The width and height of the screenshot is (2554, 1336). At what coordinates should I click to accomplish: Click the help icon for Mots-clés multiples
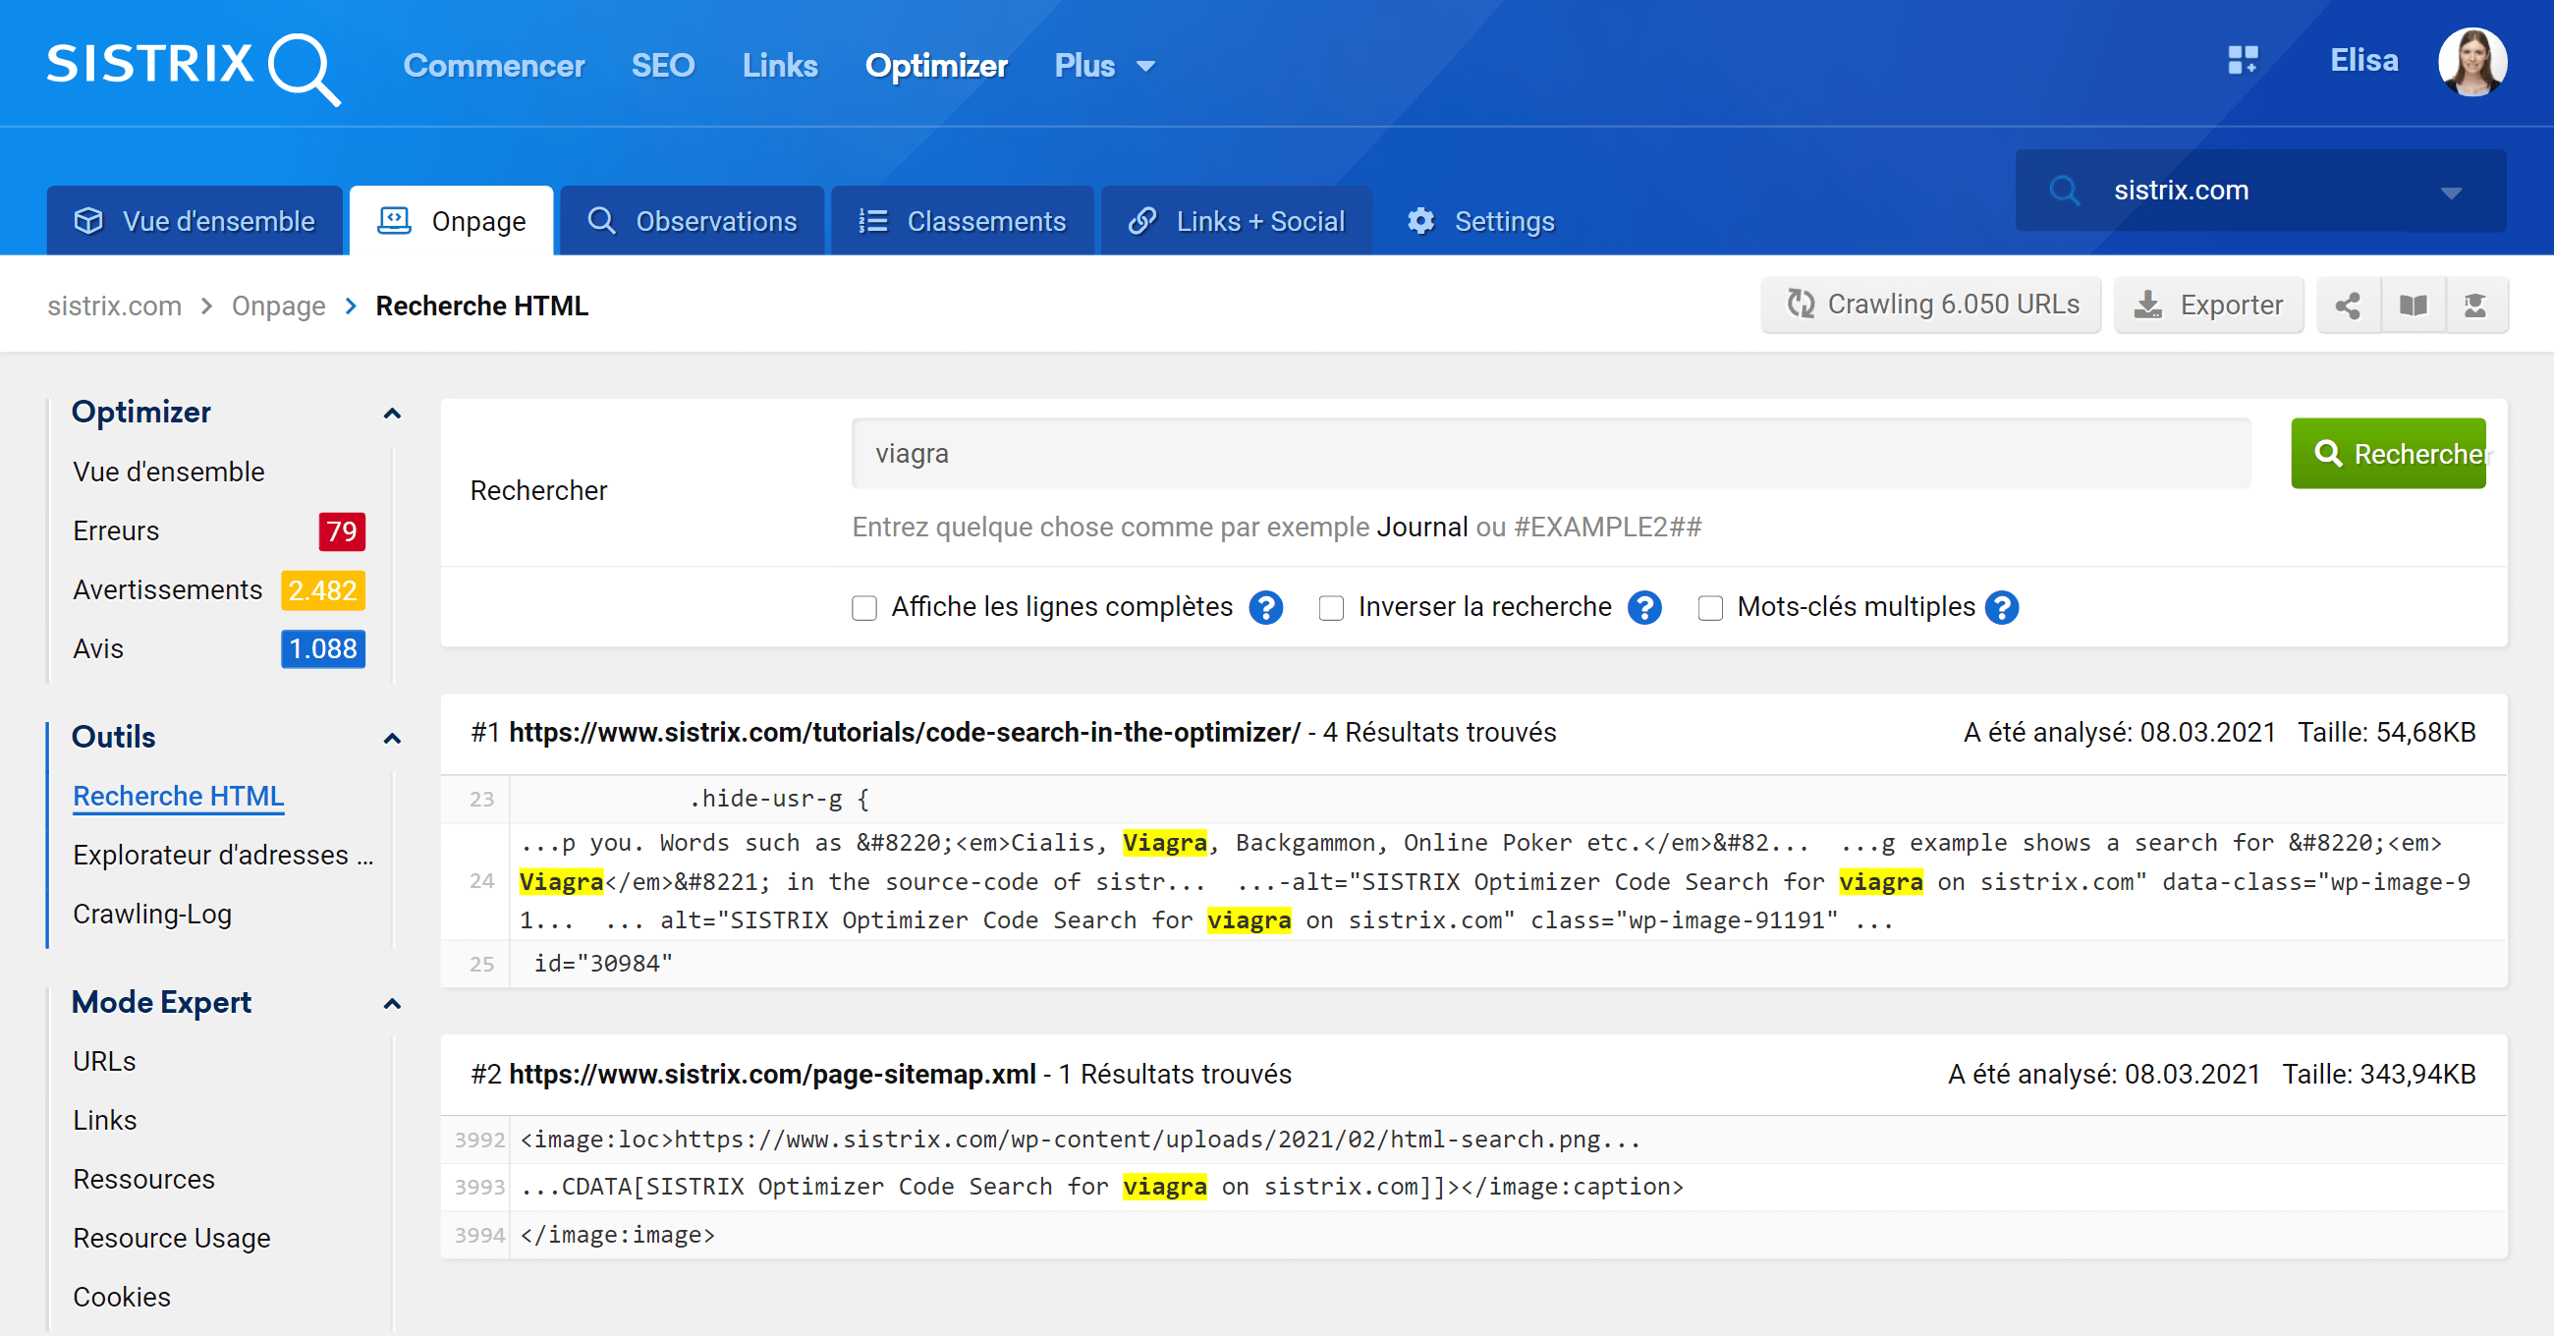click(2002, 607)
